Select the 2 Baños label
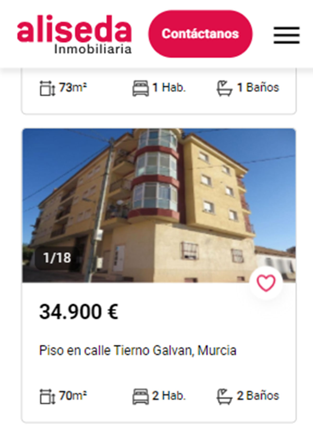The width and height of the screenshot is (313, 428). (258, 396)
